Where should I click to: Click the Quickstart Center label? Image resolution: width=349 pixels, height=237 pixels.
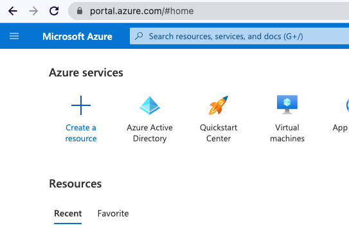(219, 133)
